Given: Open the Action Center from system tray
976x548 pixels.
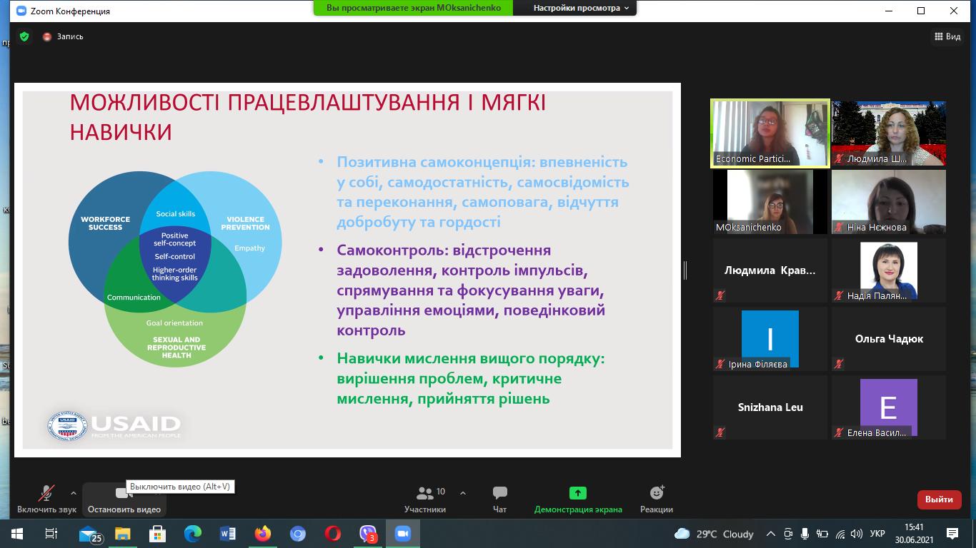Looking at the screenshot, I should tap(952, 535).
